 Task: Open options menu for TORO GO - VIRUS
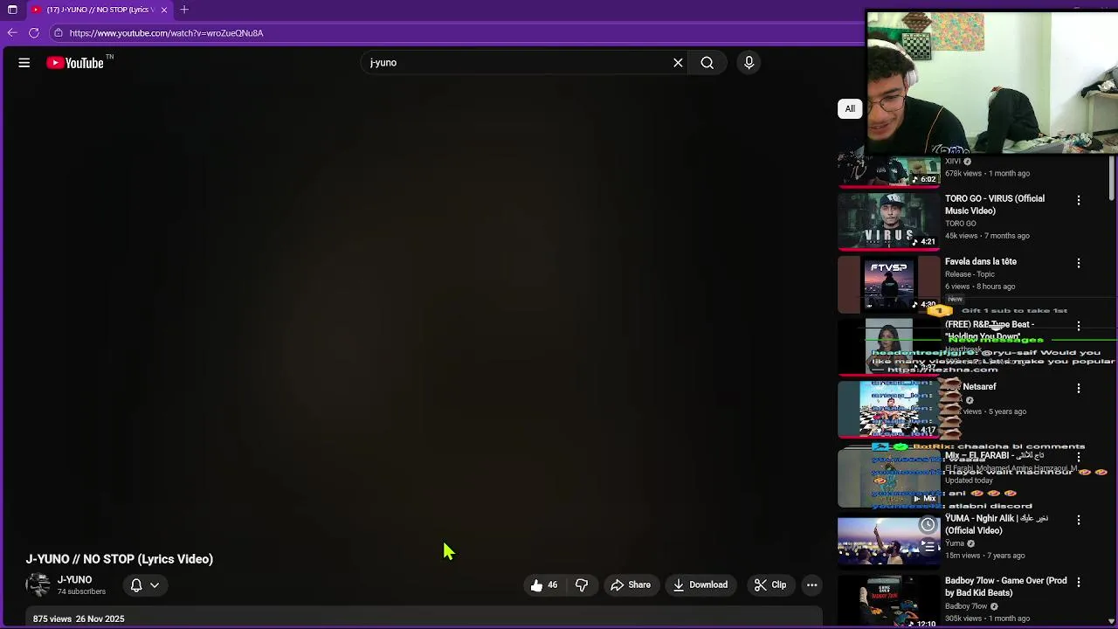pyautogui.click(x=1079, y=200)
